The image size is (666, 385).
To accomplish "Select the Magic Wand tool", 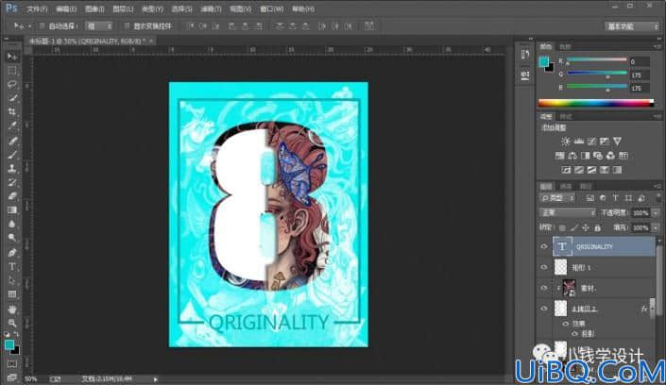I will click(12, 98).
